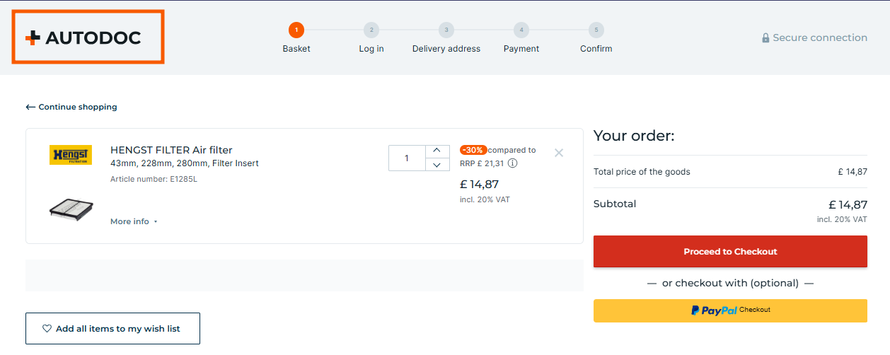Click the AUTODOC logo
890x355 pixels.
(83, 38)
